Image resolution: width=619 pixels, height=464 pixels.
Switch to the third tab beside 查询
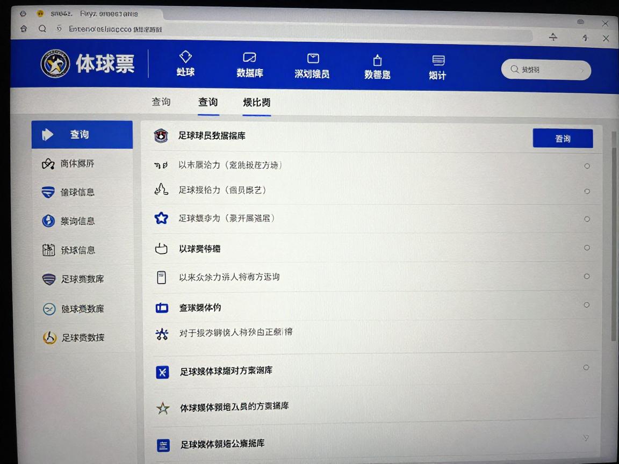coord(256,103)
